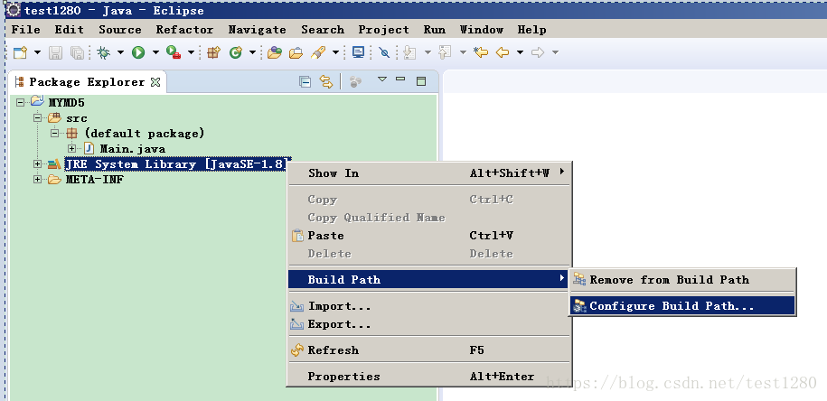Open the Run menu
The width and height of the screenshot is (827, 401).
point(435,30)
